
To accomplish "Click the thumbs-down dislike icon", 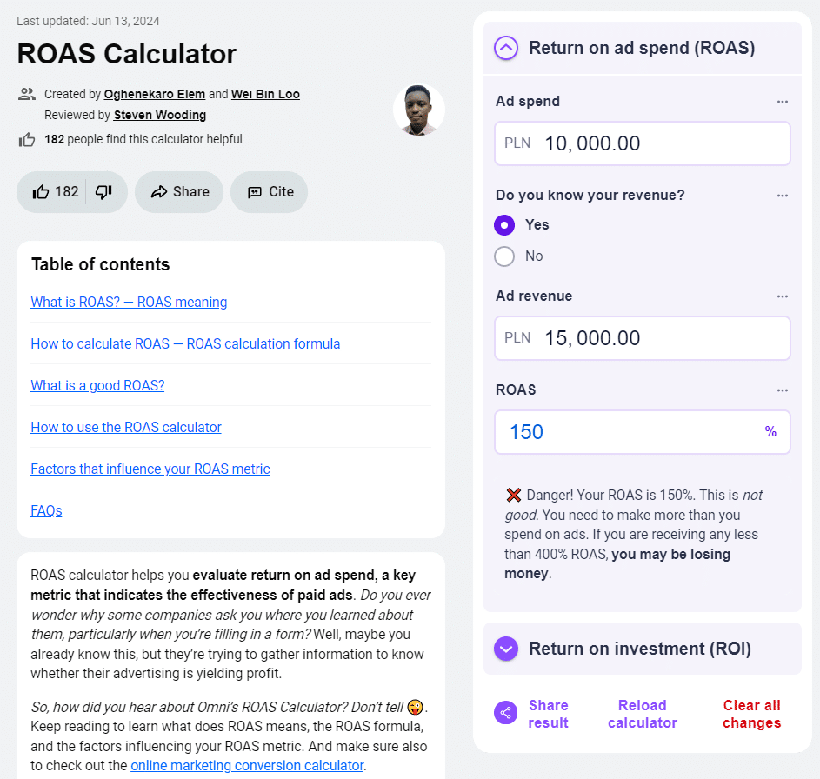I will tap(103, 192).
